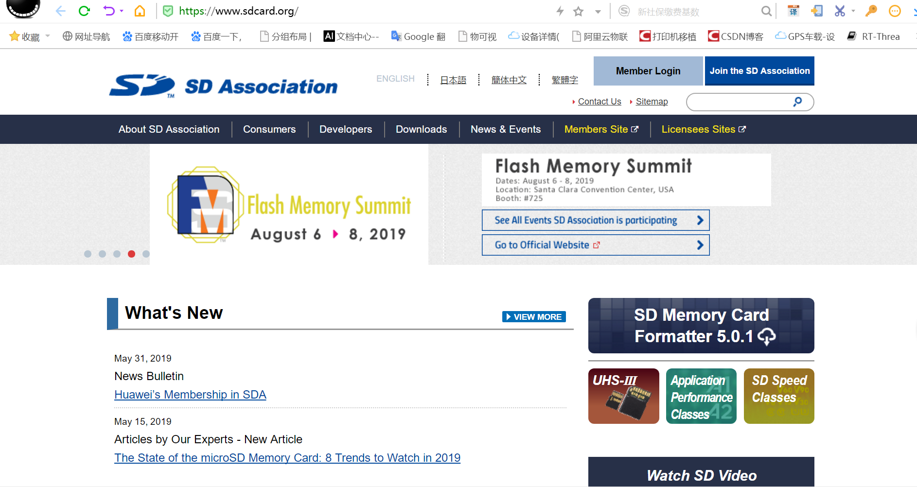Click the blue device sign-in toolbar icon
The width and height of the screenshot is (917, 487).
pos(817,11)
